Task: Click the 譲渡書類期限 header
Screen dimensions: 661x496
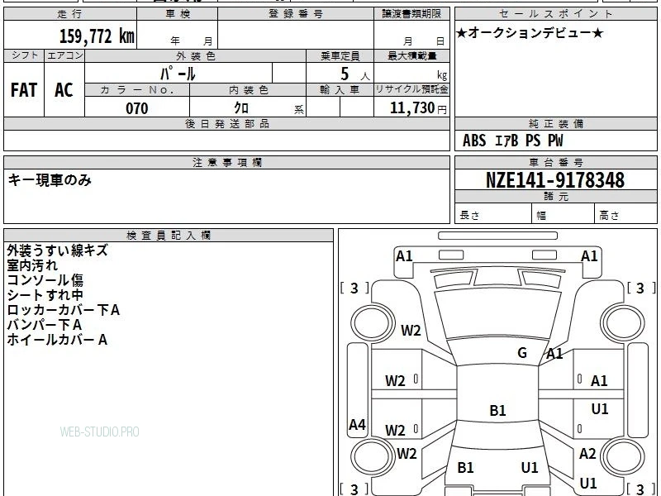Action: click(x=411, y=14)
